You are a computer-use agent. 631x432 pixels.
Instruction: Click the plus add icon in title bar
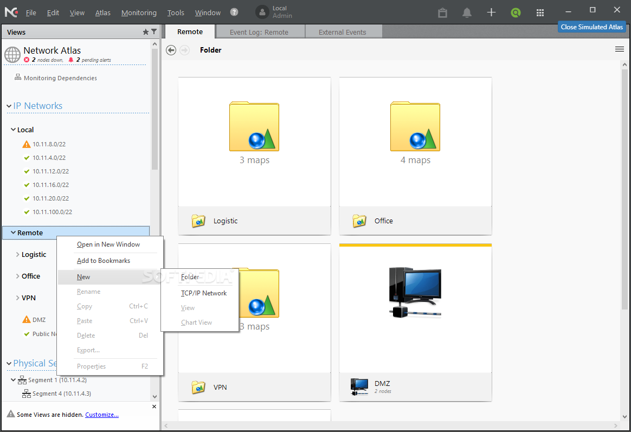click(x=491, y=12)
